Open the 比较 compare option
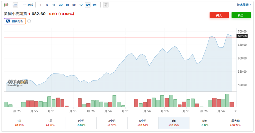Viewport: 255px width, 133px height. click(28, 5)
